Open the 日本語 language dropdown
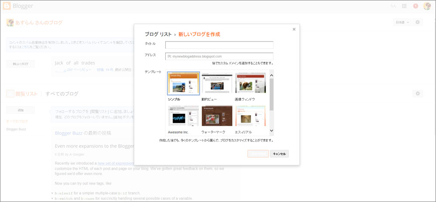This screenshot has width=436, height=202. (402, 22)
